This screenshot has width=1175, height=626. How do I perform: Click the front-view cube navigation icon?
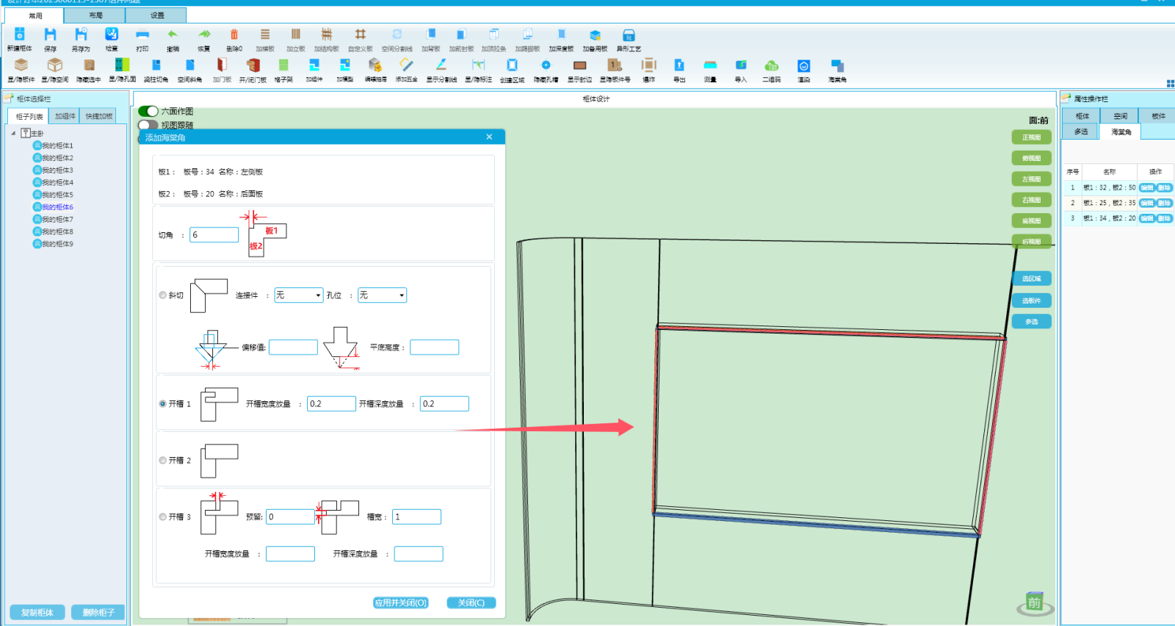[1035, 603]
